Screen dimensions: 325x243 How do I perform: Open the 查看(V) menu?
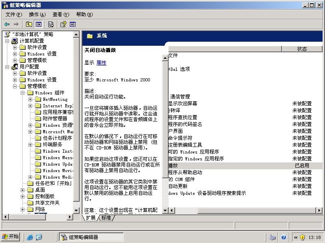[61, 15]
